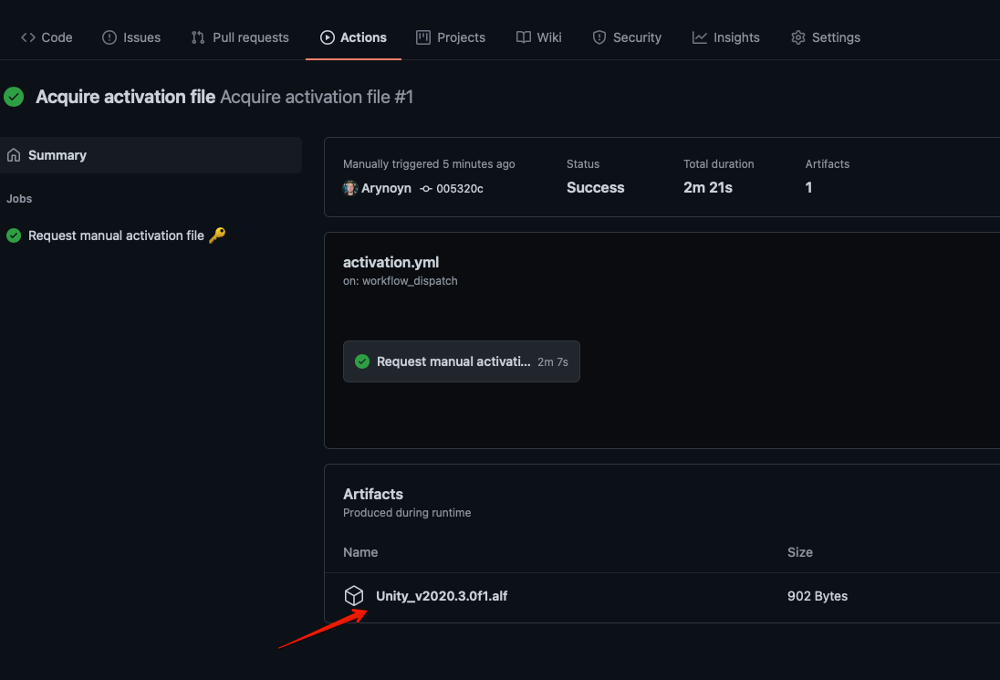View the Insights tab
This screenshot has height=680, width=1000.
tap(725, 37)
